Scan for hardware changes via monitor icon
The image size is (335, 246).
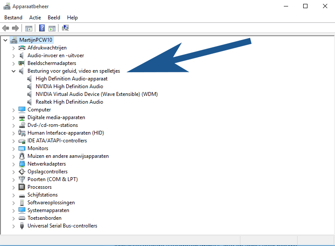pos(65,28)
